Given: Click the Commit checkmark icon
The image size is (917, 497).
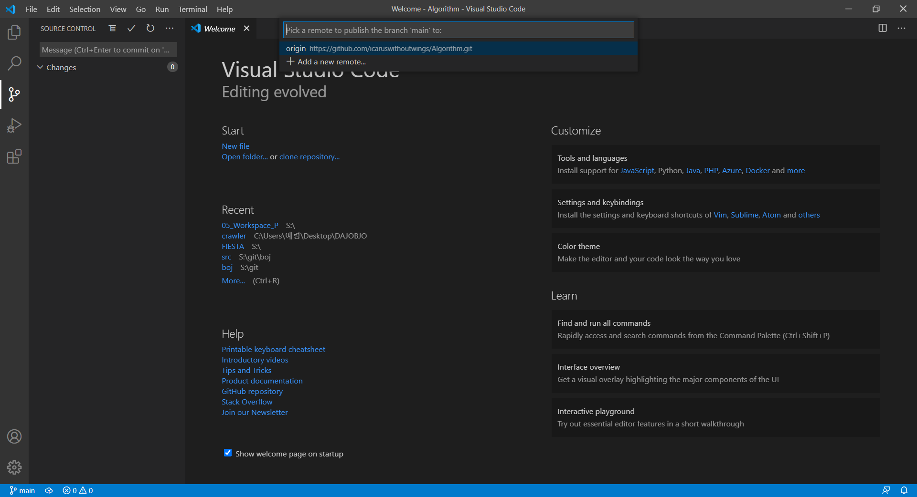Looking at the screenshot, I should (x=131, y=29).
